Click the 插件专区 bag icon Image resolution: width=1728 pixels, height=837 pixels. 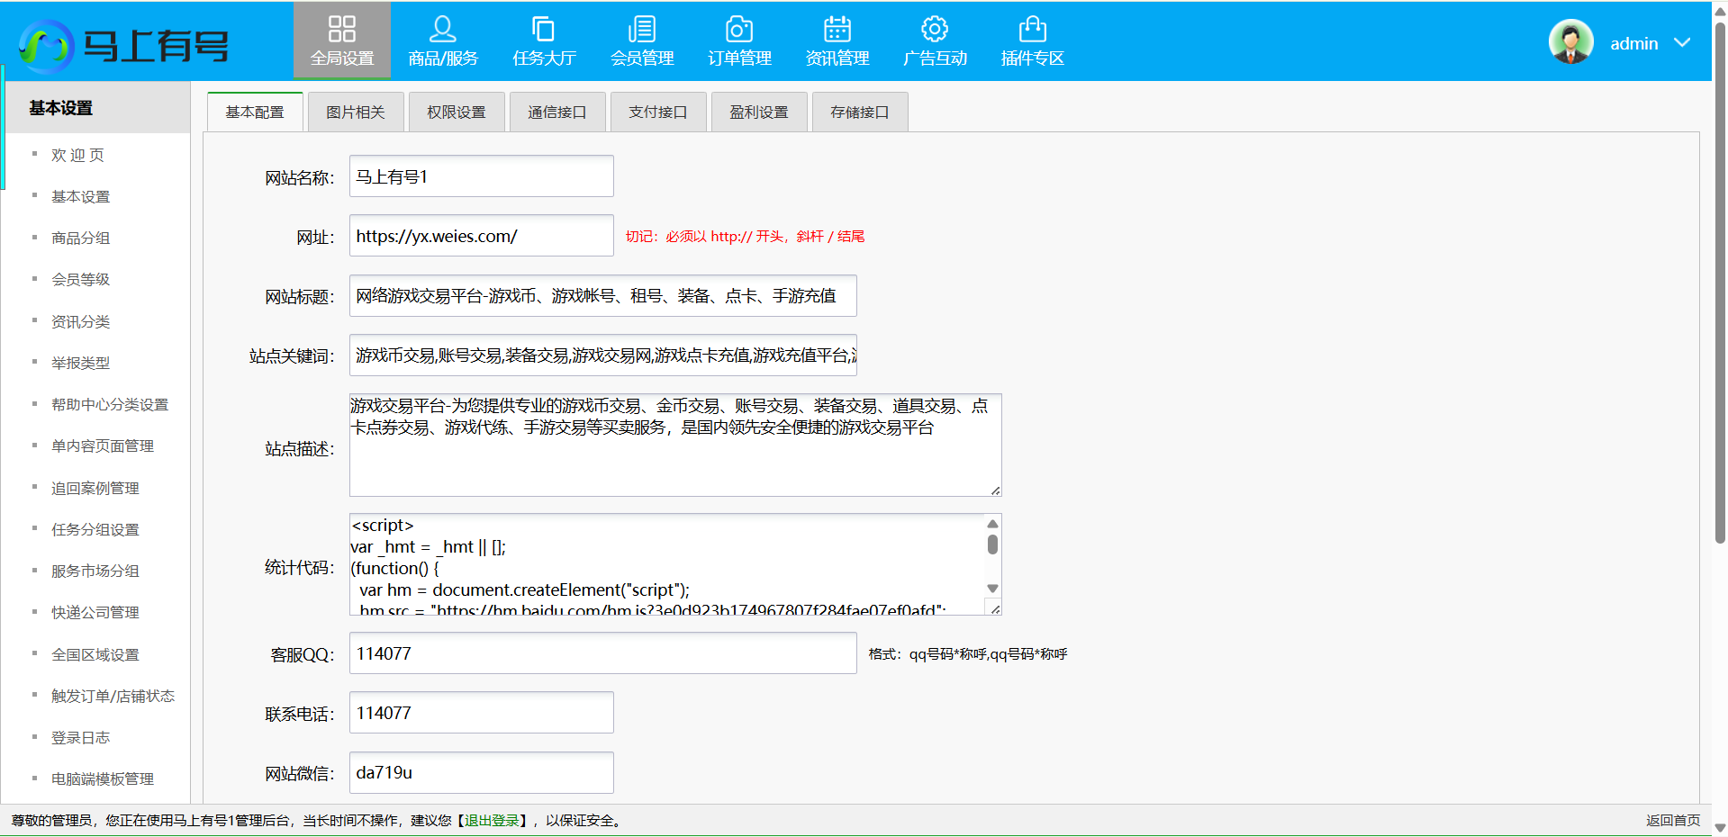[x=1032, y=29]
